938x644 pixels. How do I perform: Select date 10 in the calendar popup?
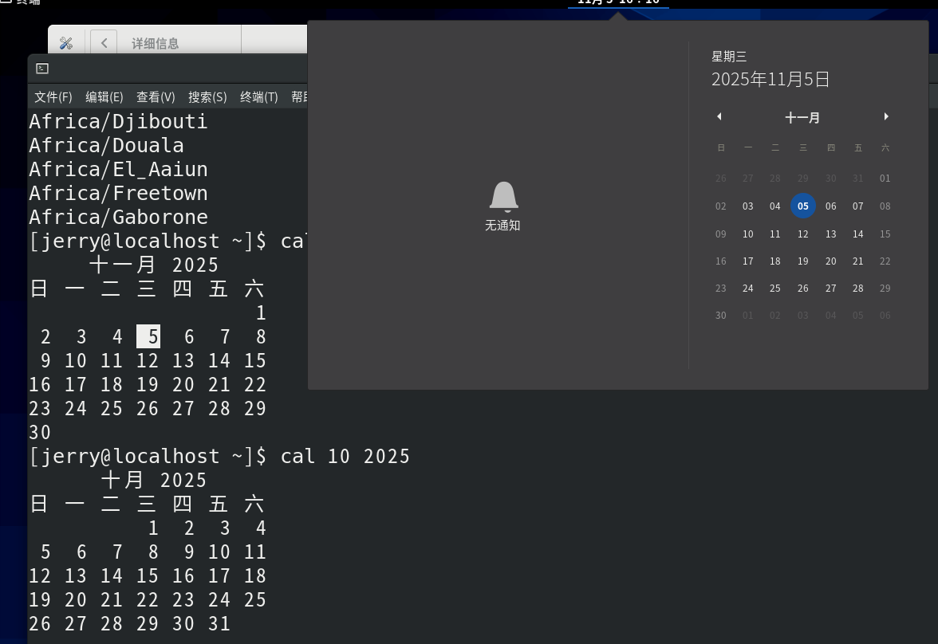coord(748,234)
